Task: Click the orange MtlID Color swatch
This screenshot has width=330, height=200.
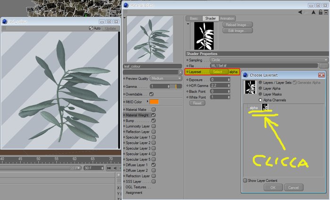Action: click(154, 102)
